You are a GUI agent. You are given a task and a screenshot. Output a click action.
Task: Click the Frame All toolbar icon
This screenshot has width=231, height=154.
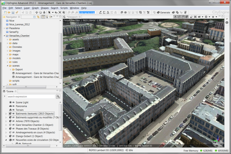click(x=60, y=13)
